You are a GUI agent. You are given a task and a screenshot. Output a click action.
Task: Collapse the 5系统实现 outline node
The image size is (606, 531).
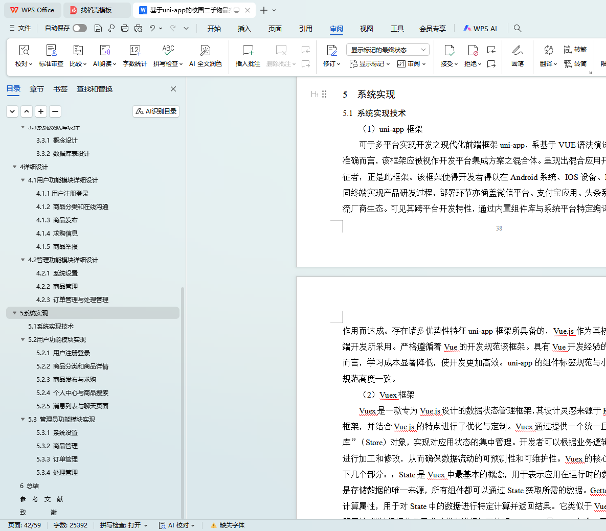coord(14,313)
